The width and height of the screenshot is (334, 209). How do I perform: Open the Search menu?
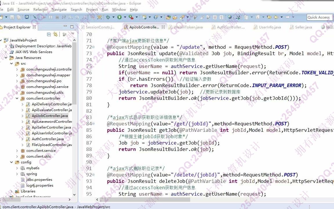pos(76,10)
